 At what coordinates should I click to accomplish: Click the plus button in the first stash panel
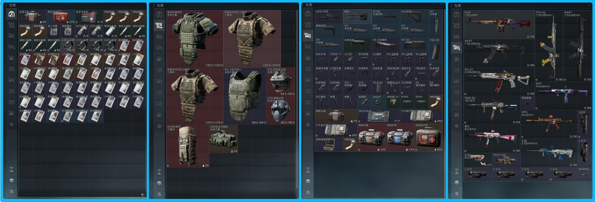(142, 195)
